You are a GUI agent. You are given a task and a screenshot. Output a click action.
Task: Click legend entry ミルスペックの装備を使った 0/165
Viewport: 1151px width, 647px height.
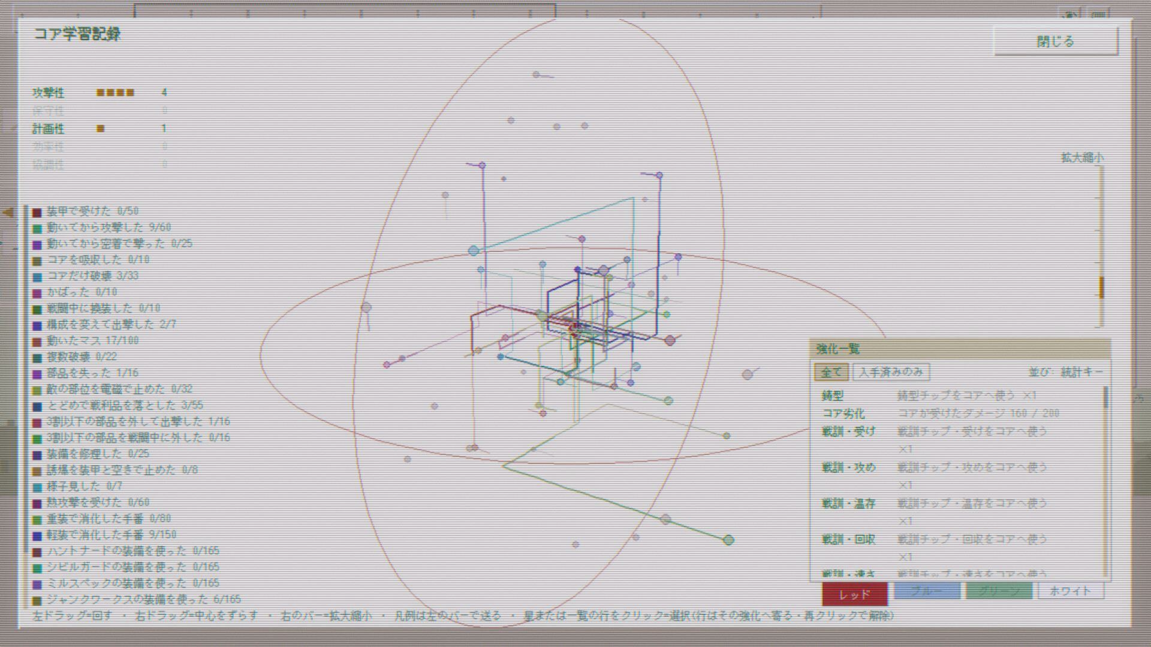click(x=126, y=583)
